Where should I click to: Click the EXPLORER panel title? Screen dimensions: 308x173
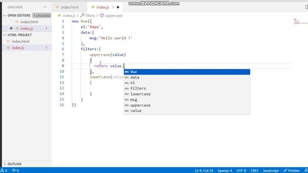click(15, 7)
